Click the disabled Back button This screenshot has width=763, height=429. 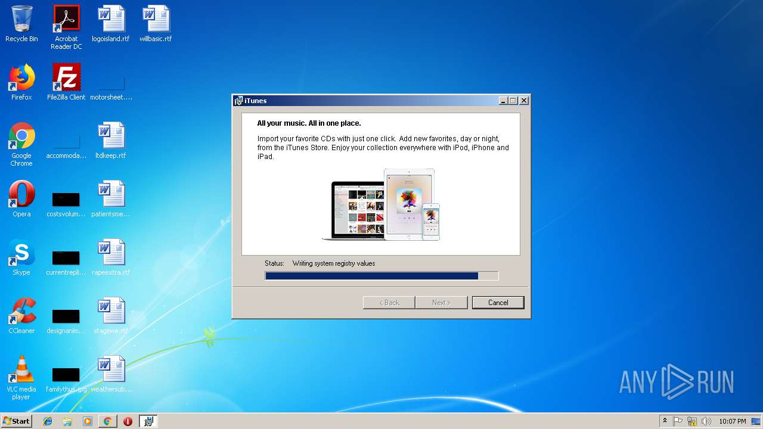(x=389, y=303)
